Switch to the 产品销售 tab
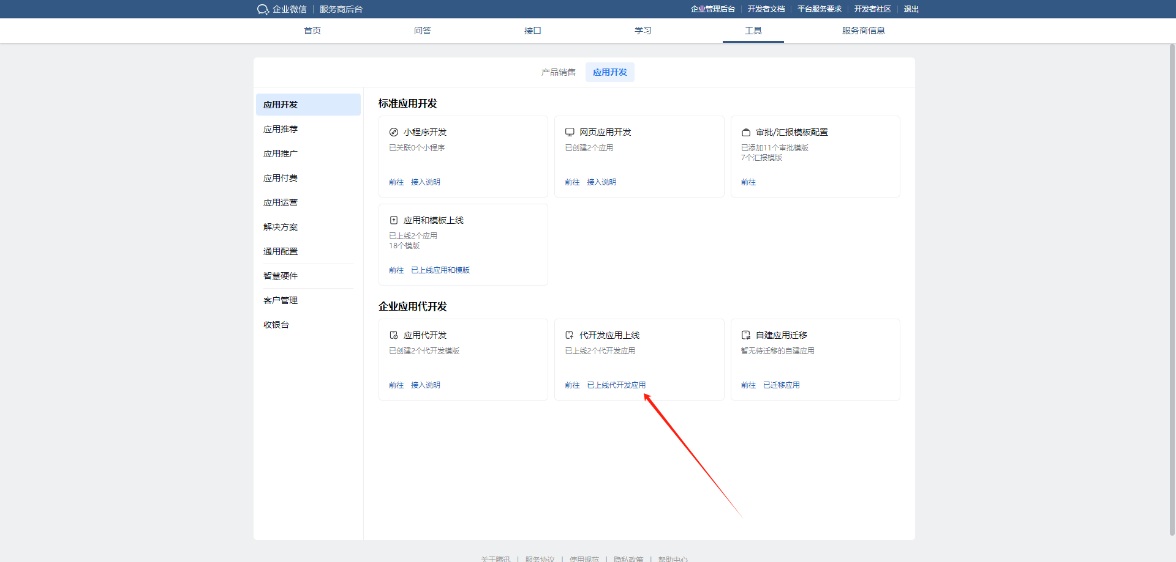 (558, 72)
